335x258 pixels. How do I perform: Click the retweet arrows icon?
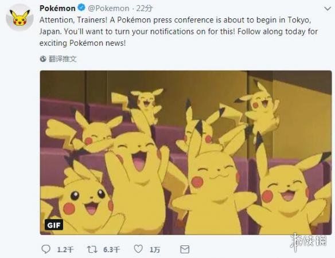[92, 249]
